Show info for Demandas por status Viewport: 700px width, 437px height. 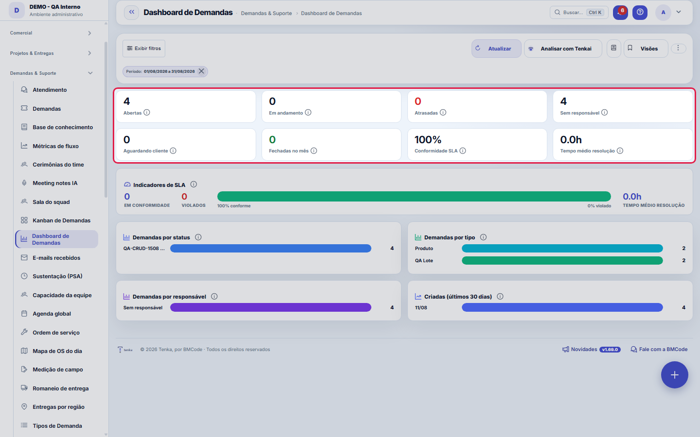tap(198, 237)
